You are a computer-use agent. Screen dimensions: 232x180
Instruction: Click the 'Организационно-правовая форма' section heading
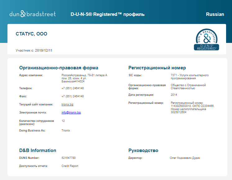click(x=59, y=68)
